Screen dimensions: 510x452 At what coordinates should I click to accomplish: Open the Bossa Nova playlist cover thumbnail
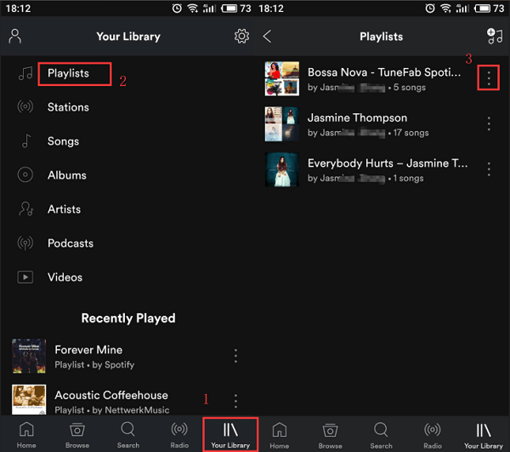coord(282,79)
